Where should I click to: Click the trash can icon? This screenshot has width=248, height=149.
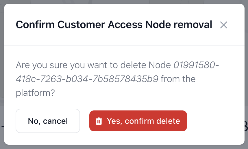99,121
